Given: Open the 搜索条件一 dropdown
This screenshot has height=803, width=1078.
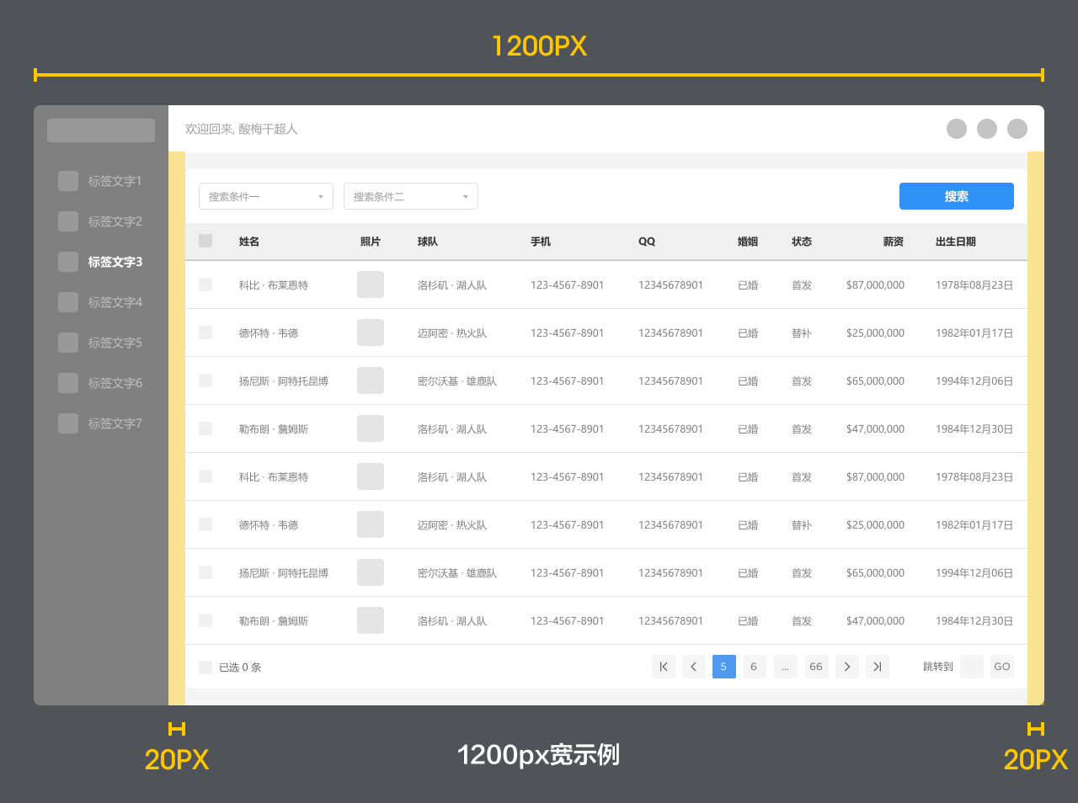Looking at the screenshot, I should click(x=266, y=196).
